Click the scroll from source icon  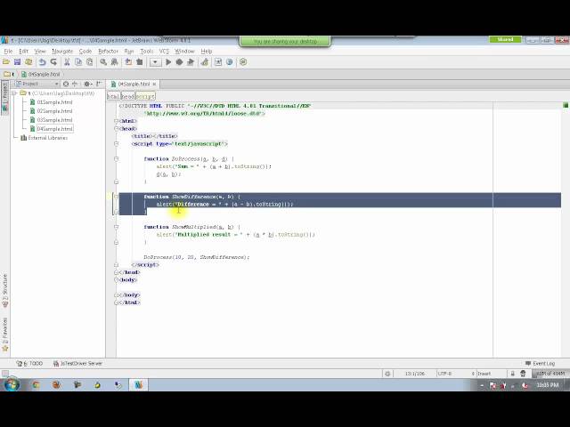(x=66, y=84)
